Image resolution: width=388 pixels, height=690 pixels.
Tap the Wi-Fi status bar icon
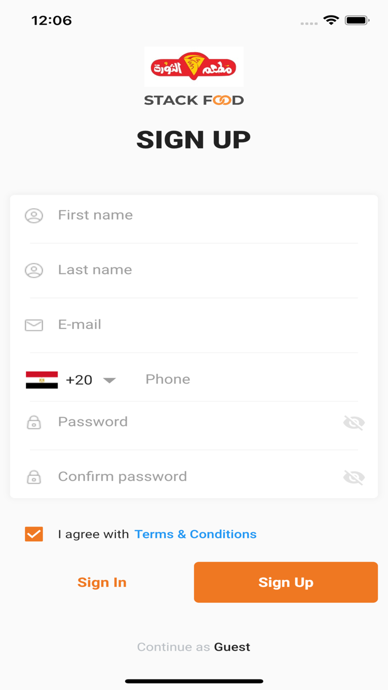[331, 21]
